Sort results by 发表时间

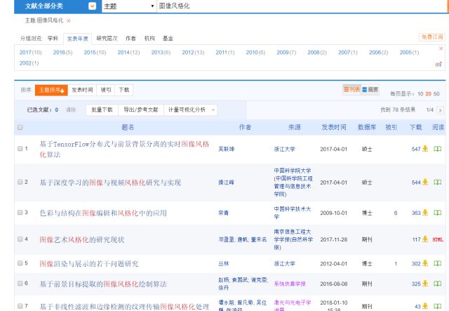pyautogui.click(x=82, y=90)
